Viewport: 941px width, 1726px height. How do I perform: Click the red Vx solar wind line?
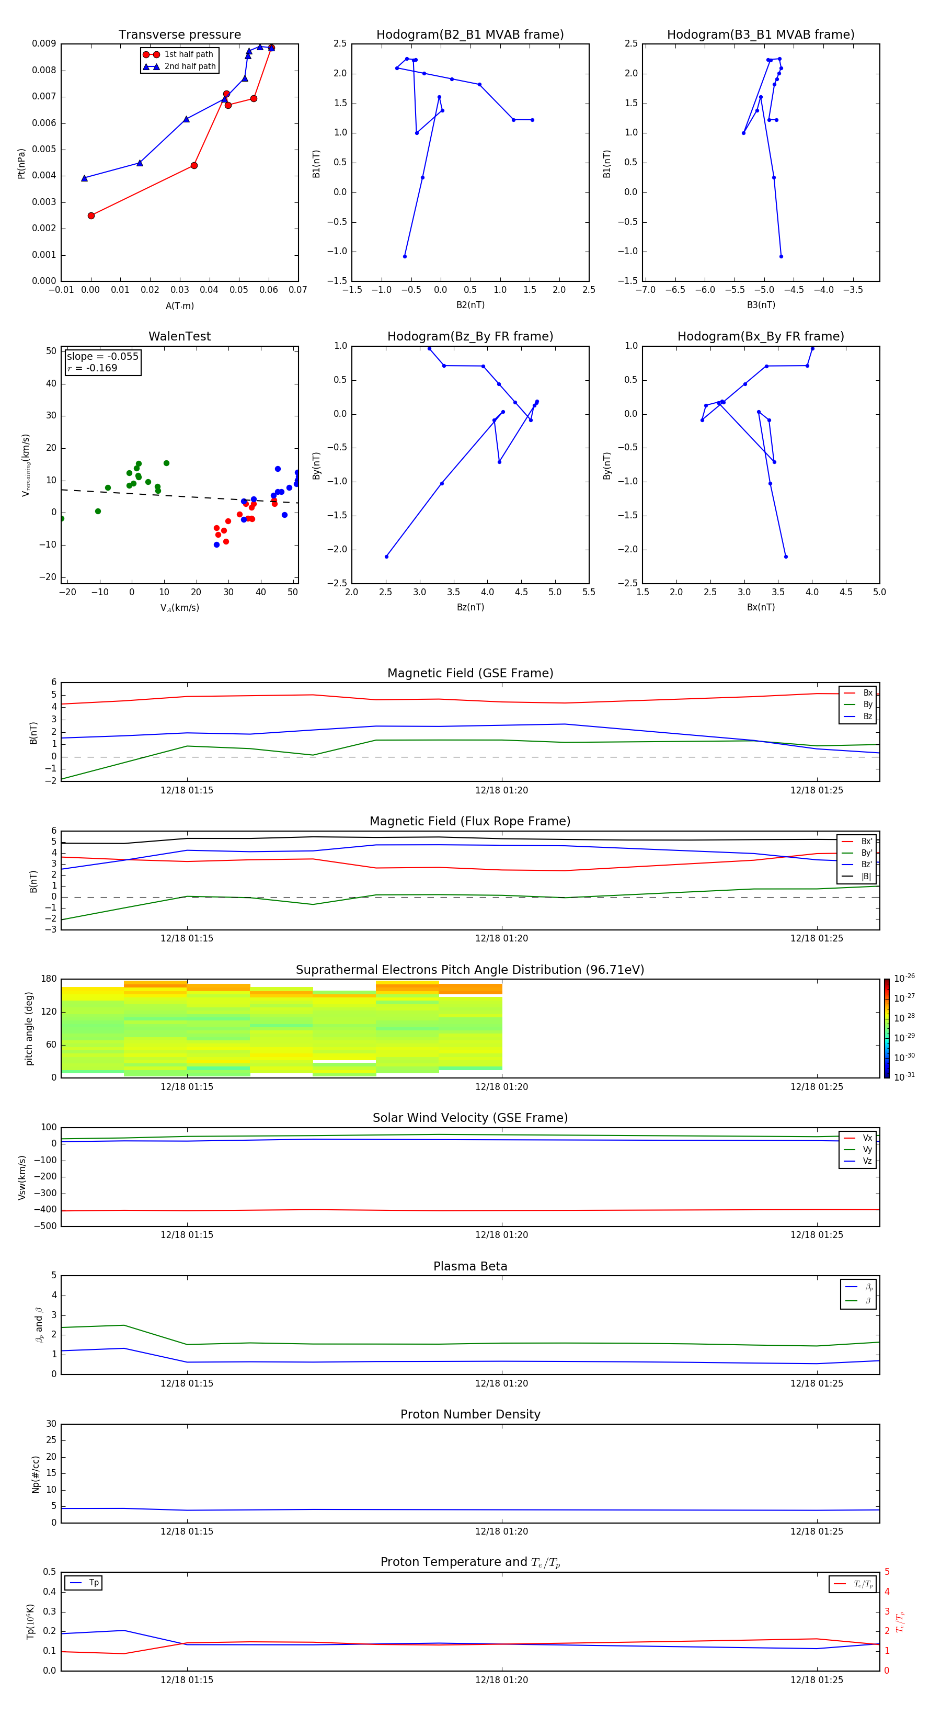coord(470,1210)
